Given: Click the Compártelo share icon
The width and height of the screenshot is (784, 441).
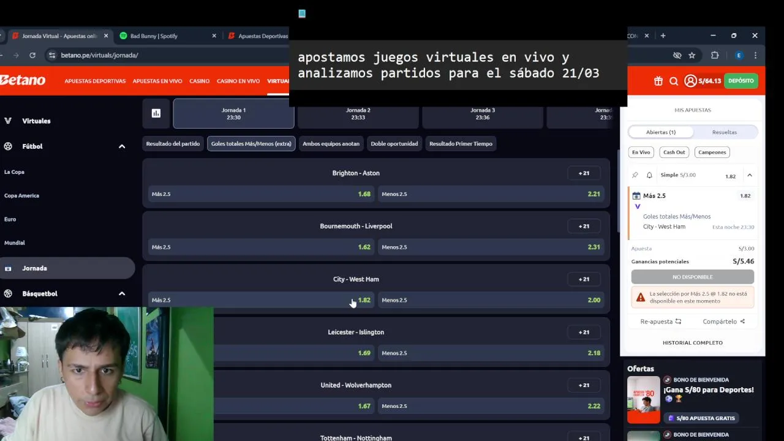Looking at the screenshot, I should tap(742, 322).
